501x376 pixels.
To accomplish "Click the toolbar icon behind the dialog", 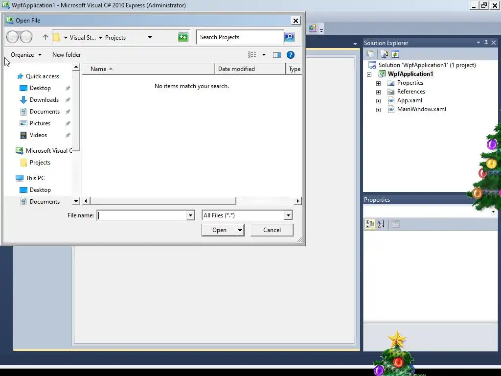I will 313,28.
